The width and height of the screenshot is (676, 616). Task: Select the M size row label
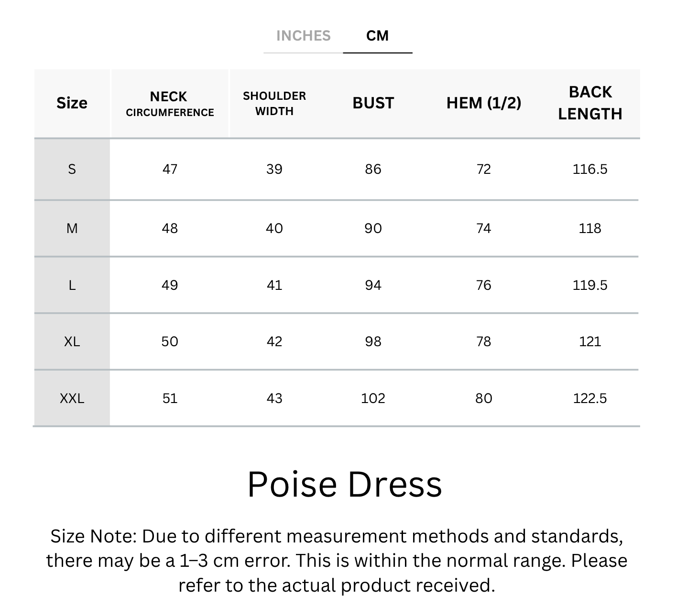pos(72,228)
